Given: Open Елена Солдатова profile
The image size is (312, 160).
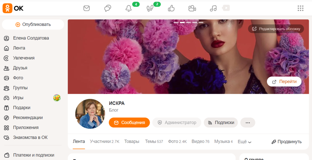Looking at the screenshot, I should pos(31,38).
